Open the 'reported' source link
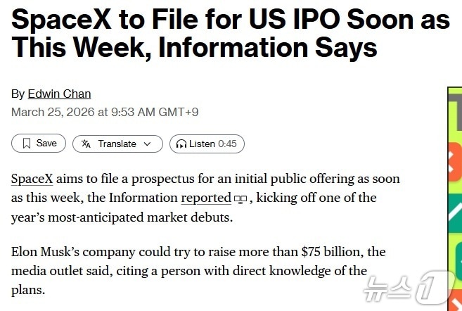462x311 pixels. 206,198
